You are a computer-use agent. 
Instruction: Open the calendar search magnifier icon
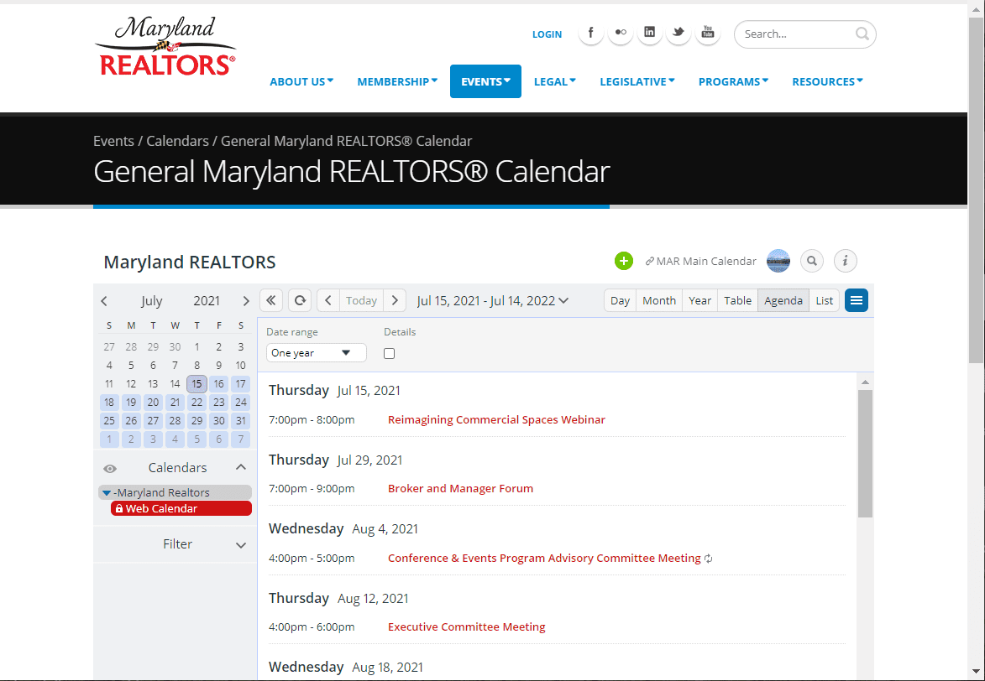click(x=811, y=261)
